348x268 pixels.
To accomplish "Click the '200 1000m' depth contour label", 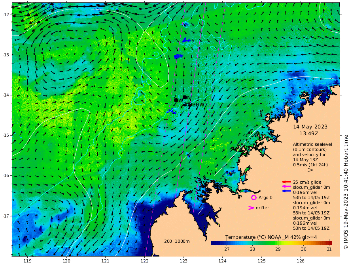I will pos(177,241).
